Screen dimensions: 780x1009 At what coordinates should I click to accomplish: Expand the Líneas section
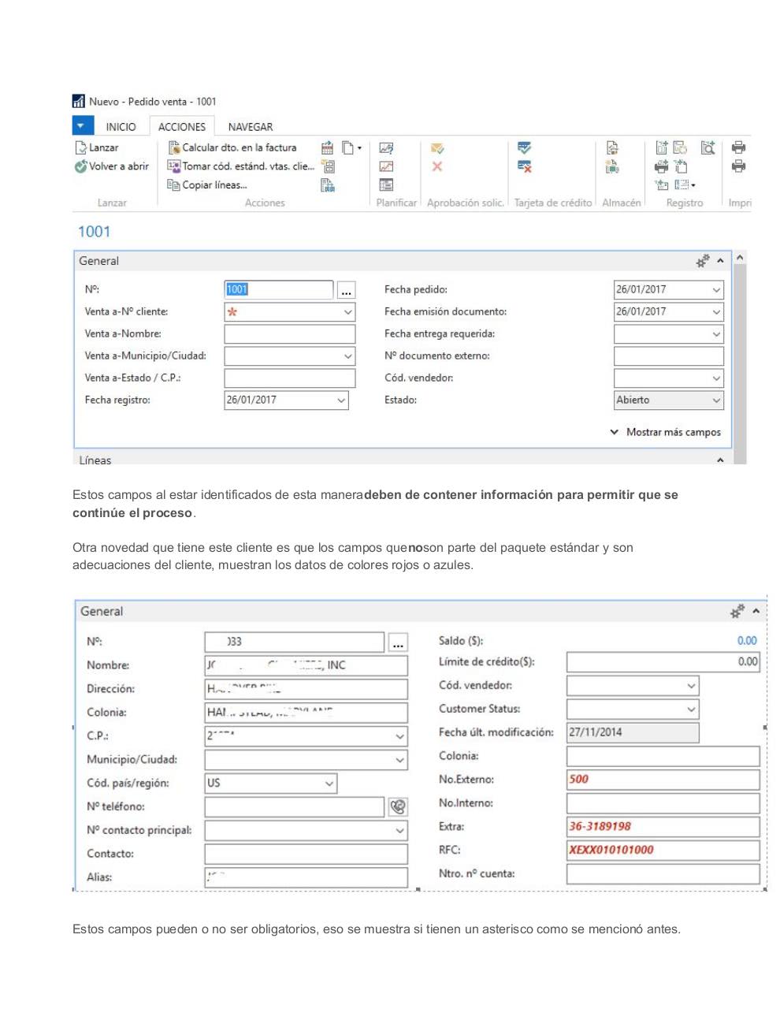click(720, 460)
